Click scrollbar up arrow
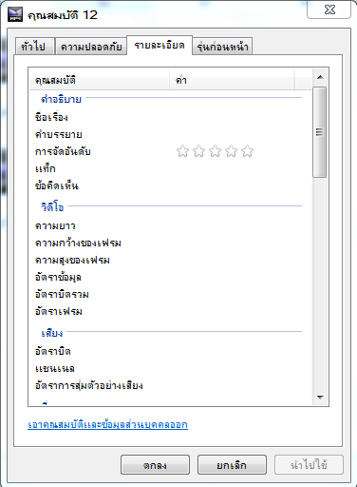The width and height of the screenshot is (357, 487). point(320,77)
